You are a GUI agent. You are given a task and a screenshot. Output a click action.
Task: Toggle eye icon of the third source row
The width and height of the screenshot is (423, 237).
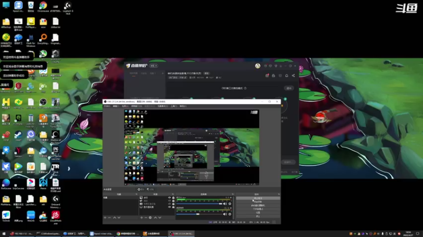coord(169,204)
